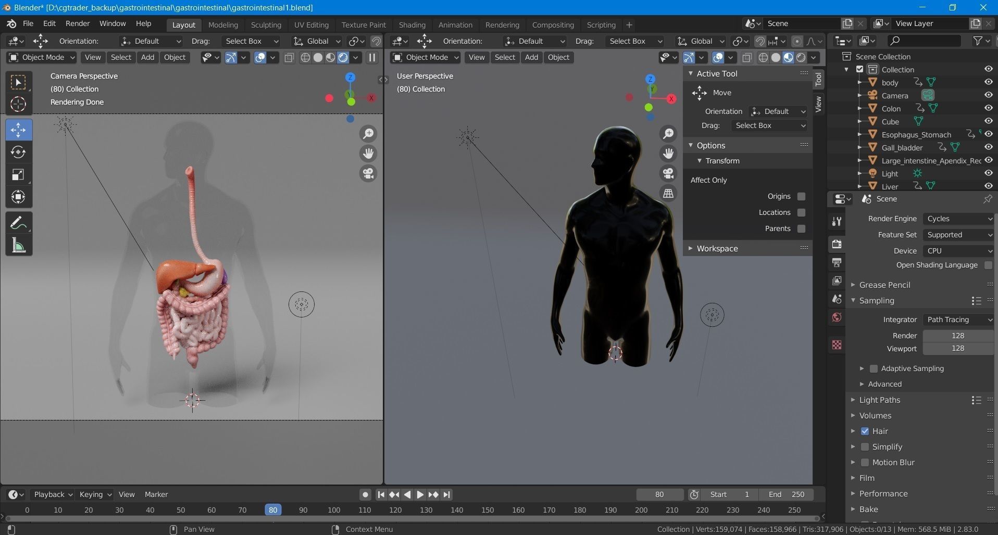Select the Annotate pencil tool
Screen dimensions: 998x535
click(x=19, y=223)
